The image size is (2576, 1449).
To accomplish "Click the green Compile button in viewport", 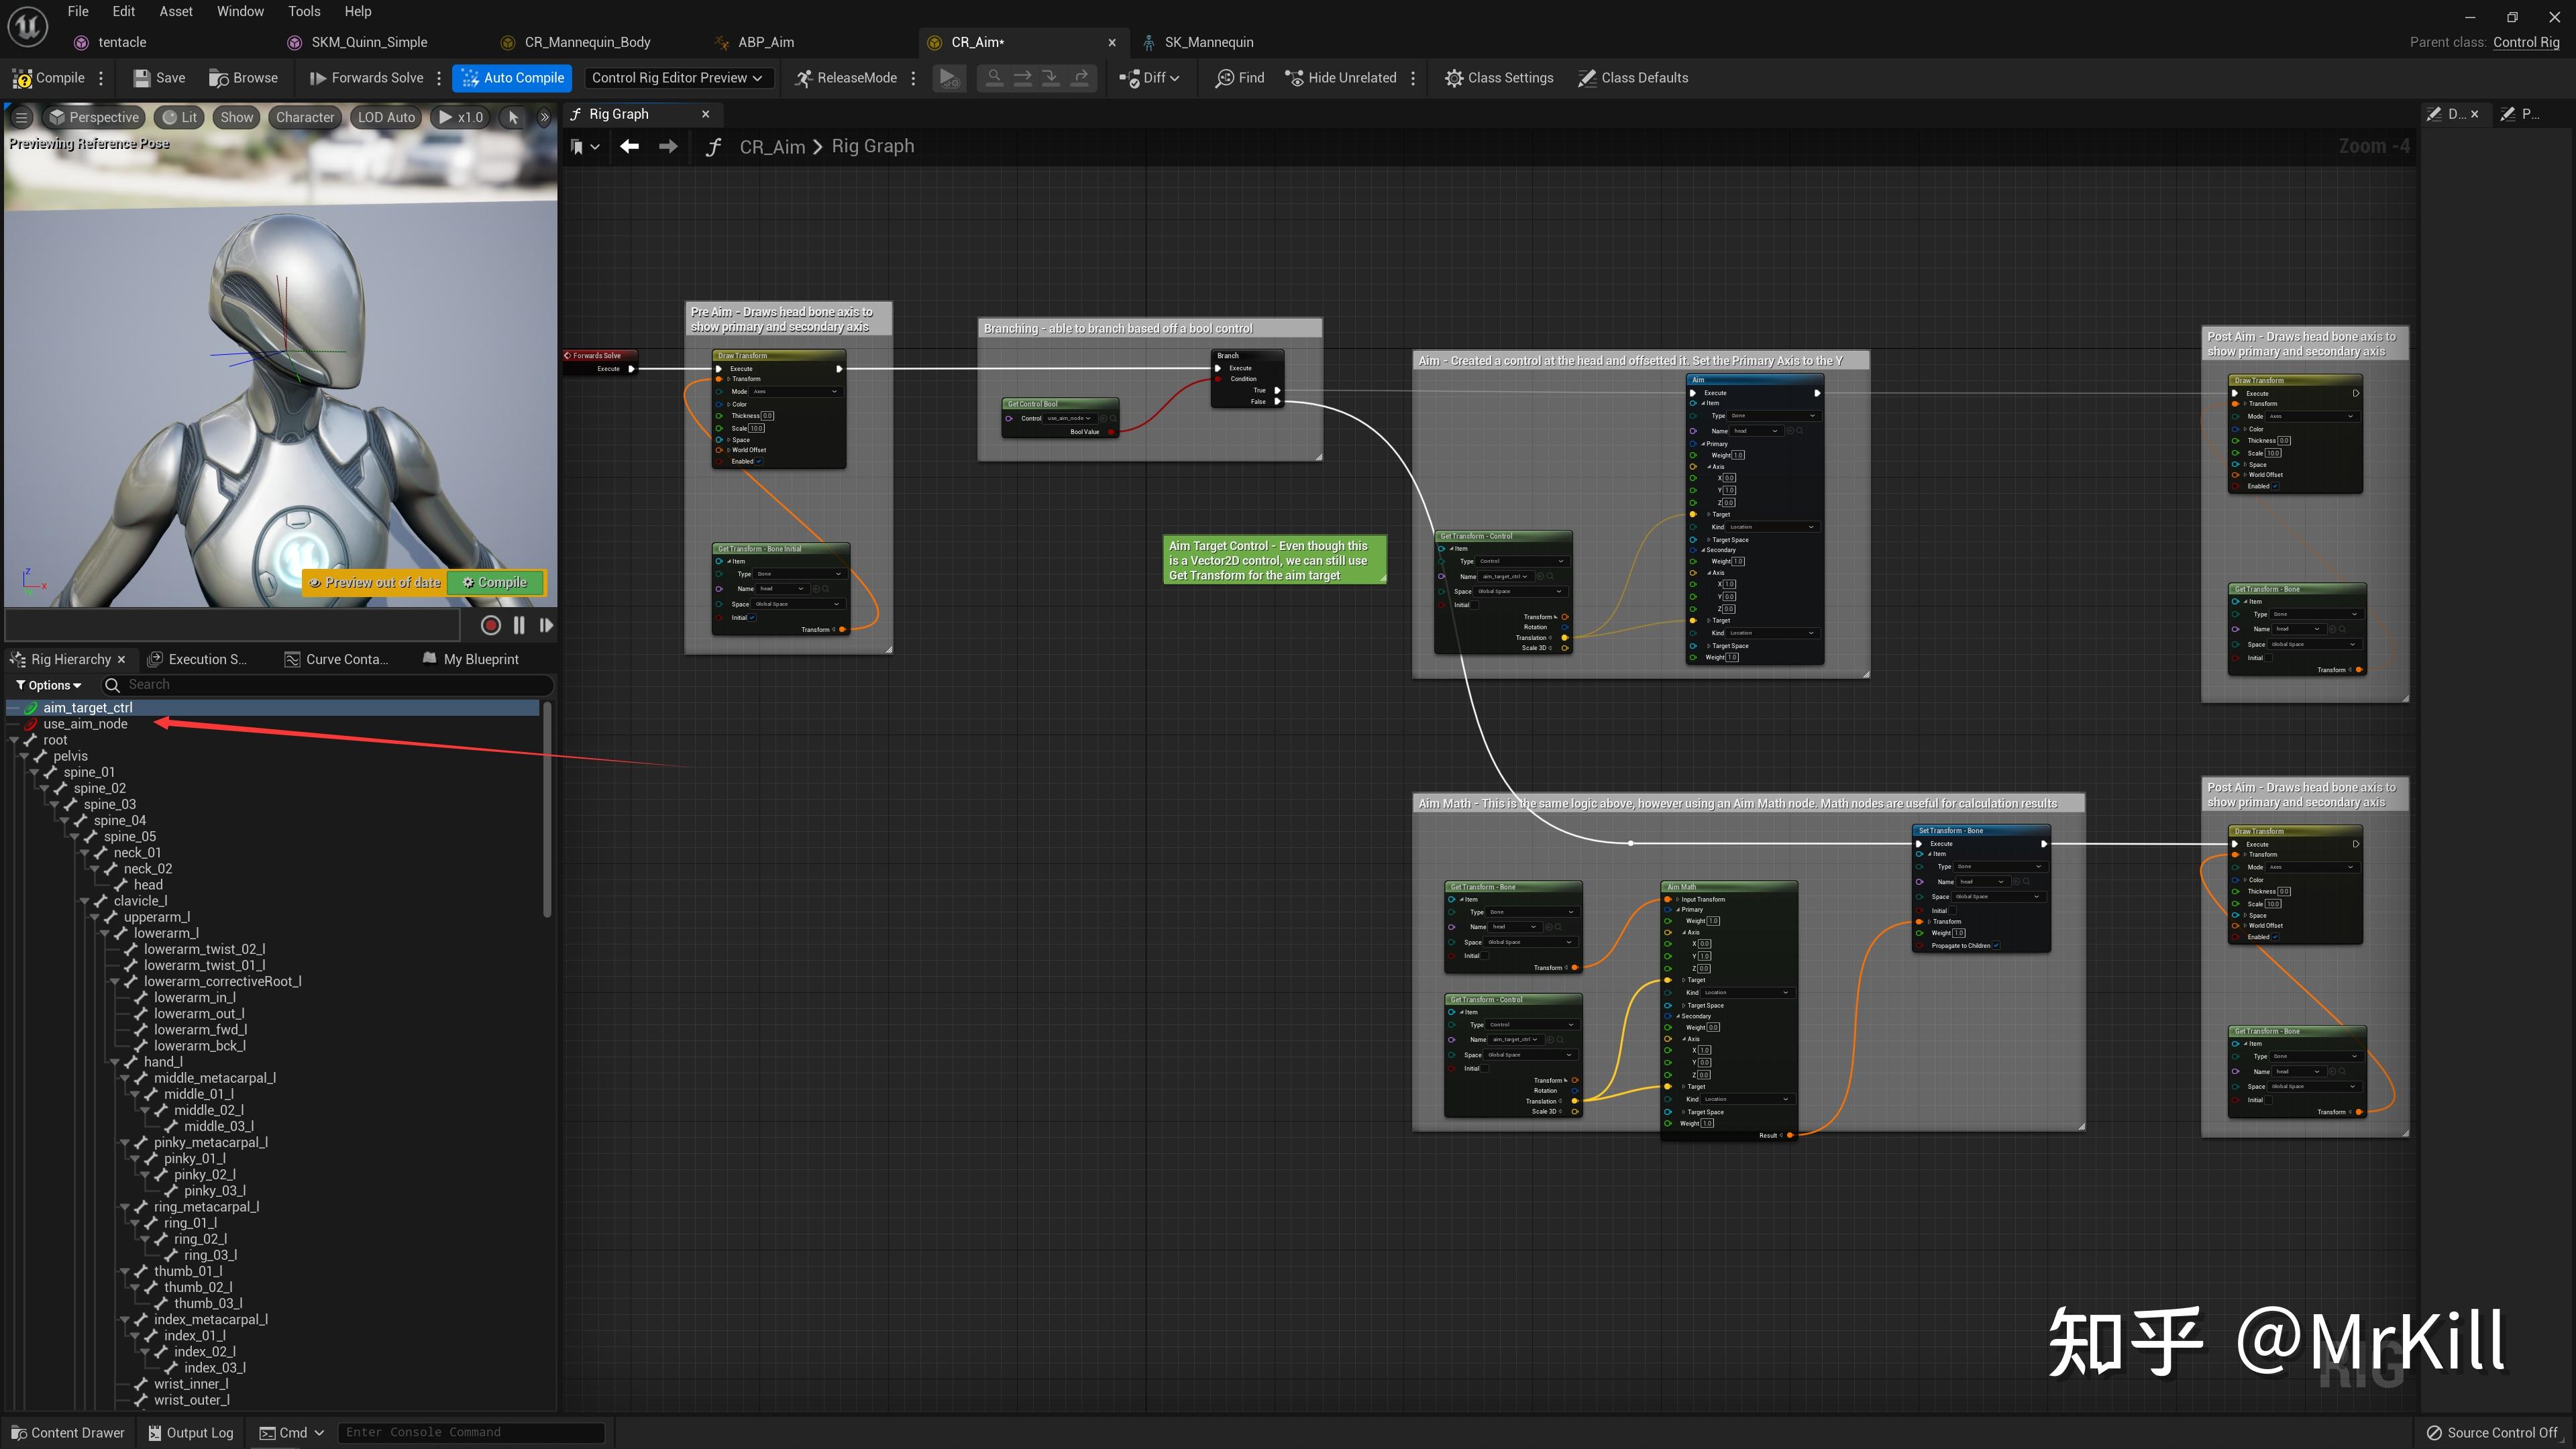I will pos(495,582).
